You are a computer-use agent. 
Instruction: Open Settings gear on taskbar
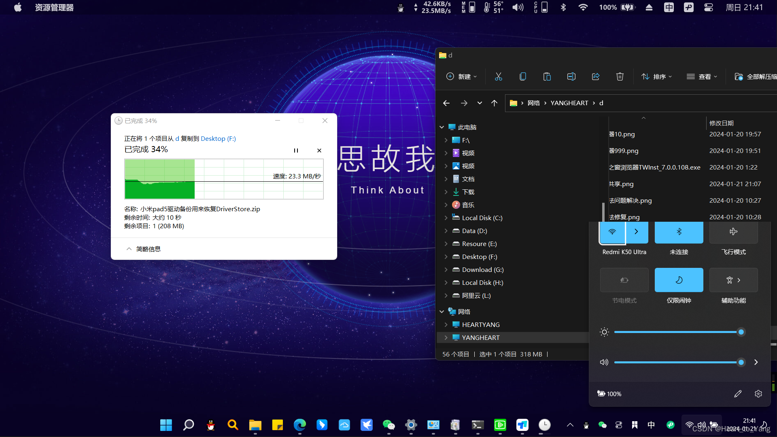point(411,425)
